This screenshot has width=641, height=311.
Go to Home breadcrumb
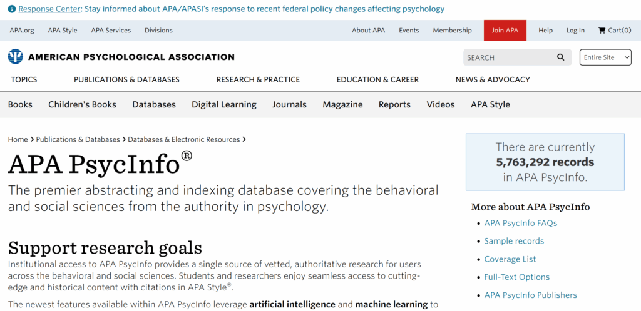[18, 139]
